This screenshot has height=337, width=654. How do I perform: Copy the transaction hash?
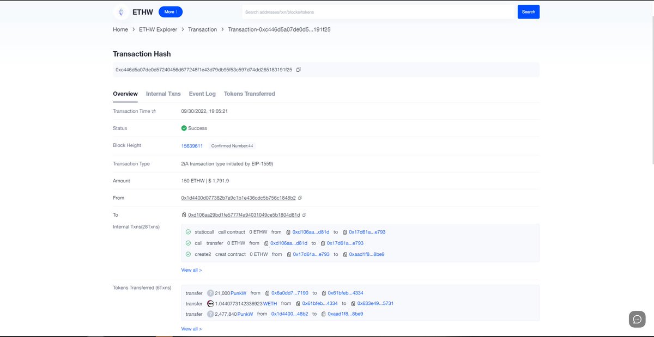point(298,70)
